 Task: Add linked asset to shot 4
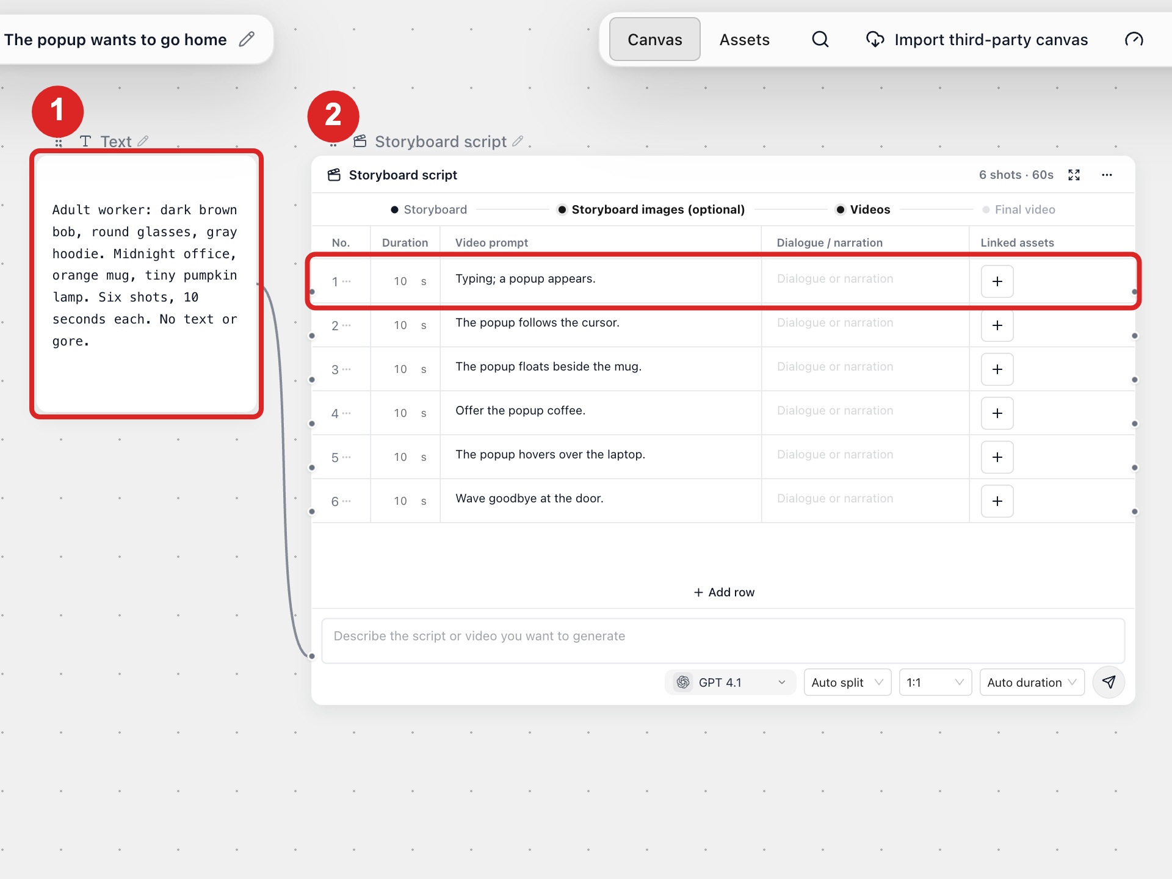point(997,413)
